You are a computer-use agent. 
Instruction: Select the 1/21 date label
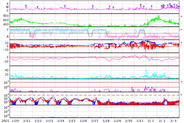(x=27, y=121)
